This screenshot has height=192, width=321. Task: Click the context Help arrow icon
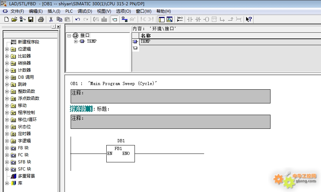point(249,19)
